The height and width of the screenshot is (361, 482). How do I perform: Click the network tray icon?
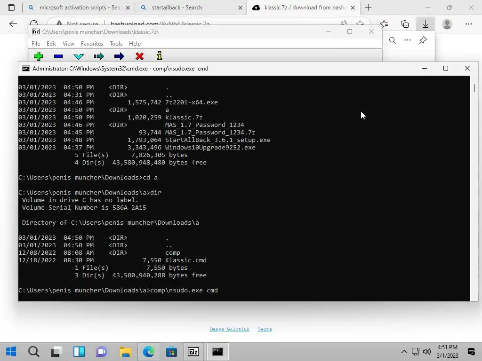[416, 352]
